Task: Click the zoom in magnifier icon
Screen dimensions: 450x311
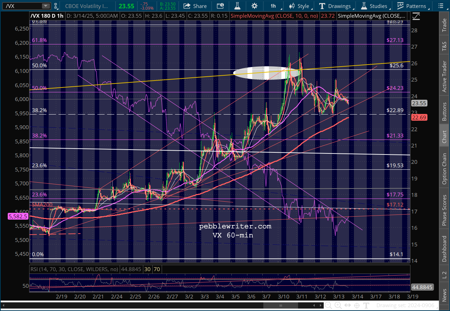Action: (338, 305)
